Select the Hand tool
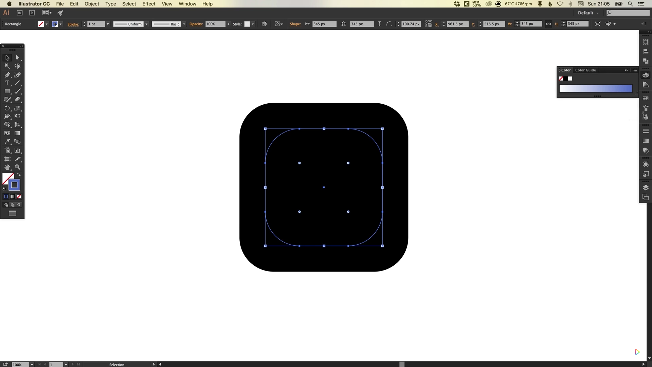Image resolution: width=652 pixels, height=367 pixels. click(7, 167)
